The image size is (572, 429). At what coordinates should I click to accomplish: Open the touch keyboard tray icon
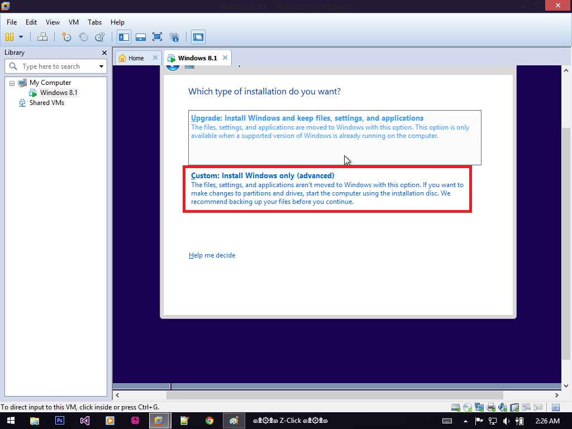[x=447, y=421]
